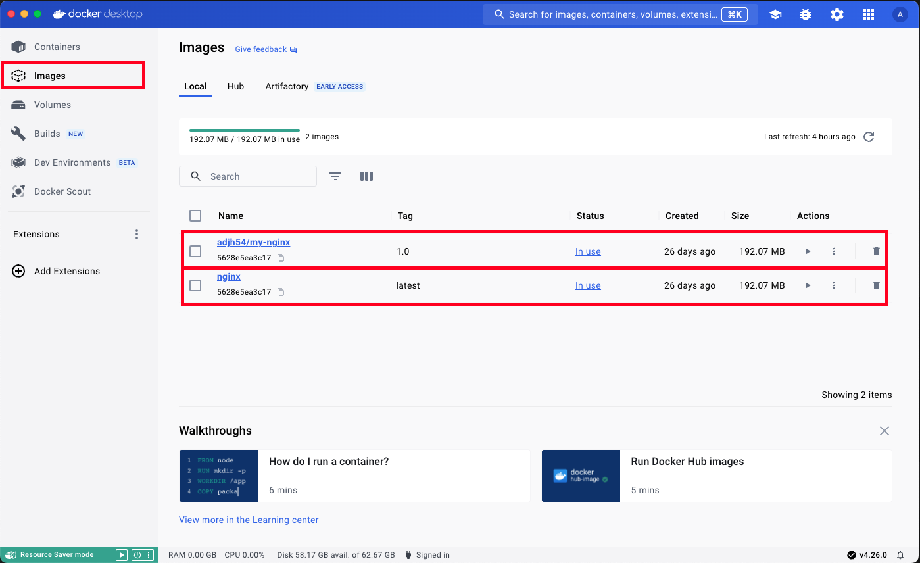Click Resource Saver mode label
Image resolution: width=920 pixels, height=563 pixels.
pyautogui.click(x=57, y=555)
